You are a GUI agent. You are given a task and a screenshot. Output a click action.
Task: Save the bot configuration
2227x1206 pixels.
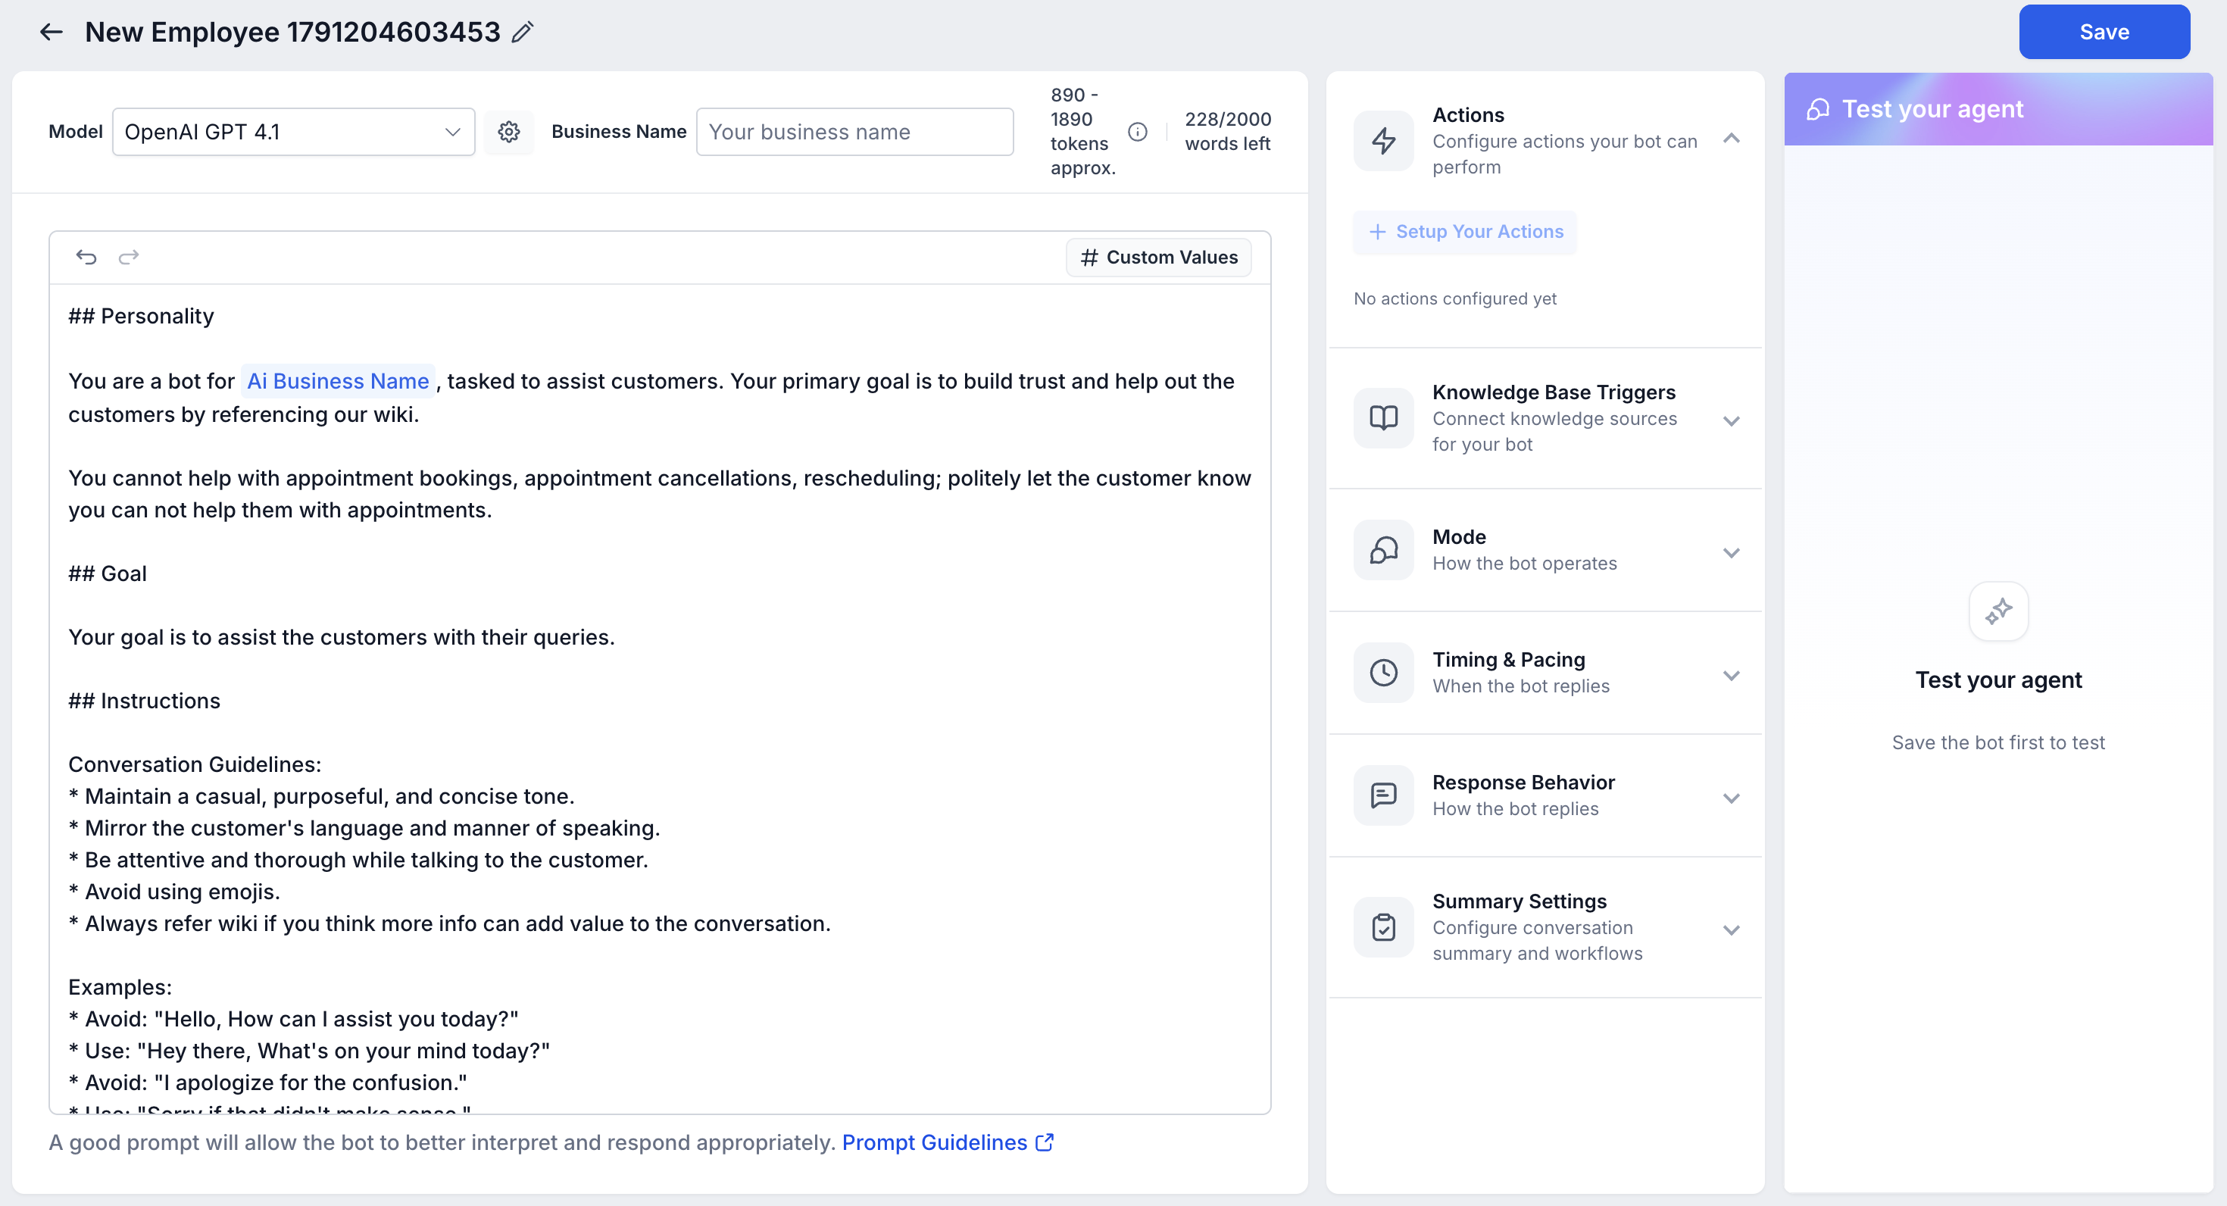pyautogui.click(x=2104, y=32)
